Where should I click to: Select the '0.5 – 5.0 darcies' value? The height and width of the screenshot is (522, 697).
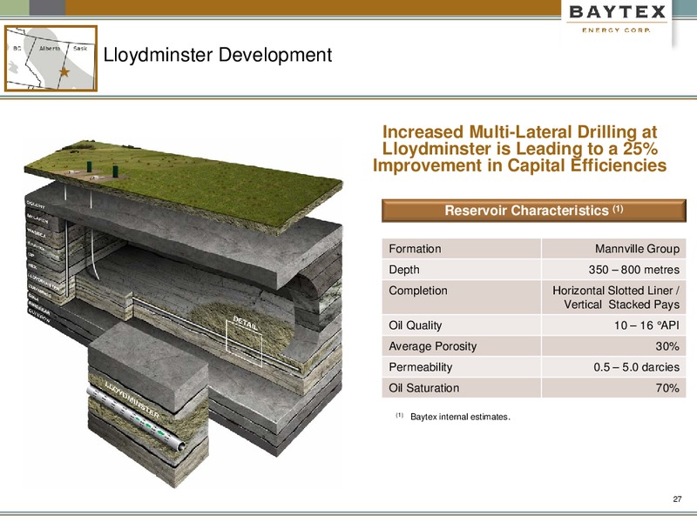636,367
